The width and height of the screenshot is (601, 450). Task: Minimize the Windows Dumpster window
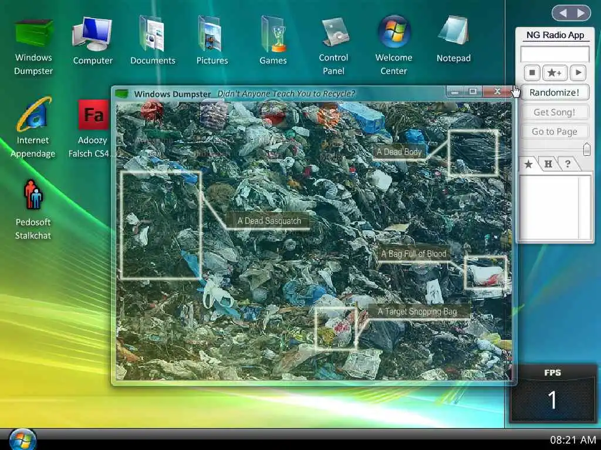click(455, 91)
